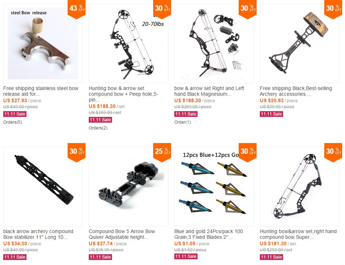Open the black bow stabilizer product image
The image size is (345, 265).
click(43, 186)
